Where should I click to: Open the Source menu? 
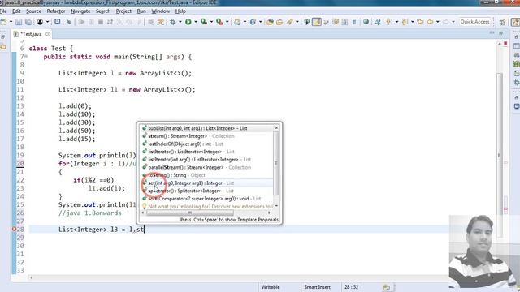point(34,11)
